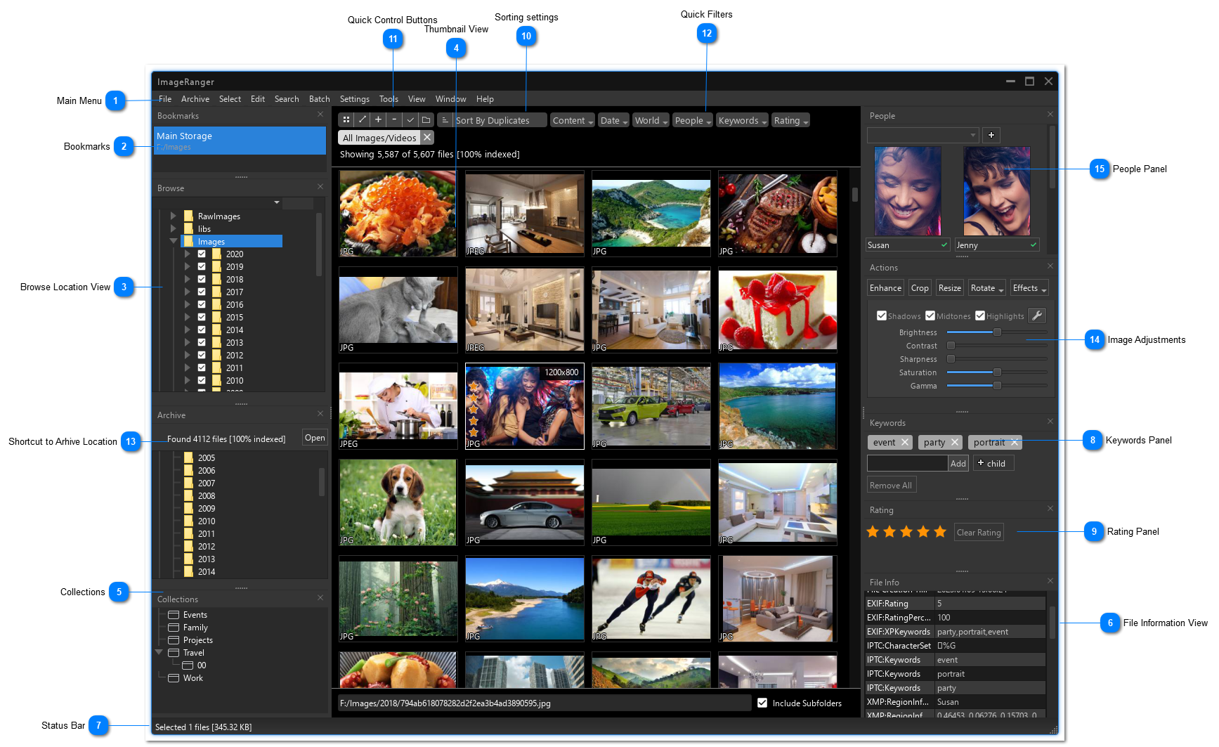Toggle the sort order icon beside Sort By Duplicates

(x=445, y=120)
